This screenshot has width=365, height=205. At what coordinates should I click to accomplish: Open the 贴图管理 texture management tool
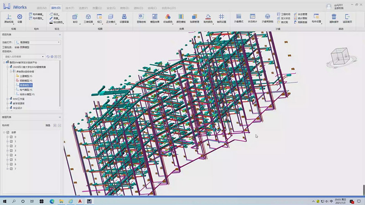point(194,17)
